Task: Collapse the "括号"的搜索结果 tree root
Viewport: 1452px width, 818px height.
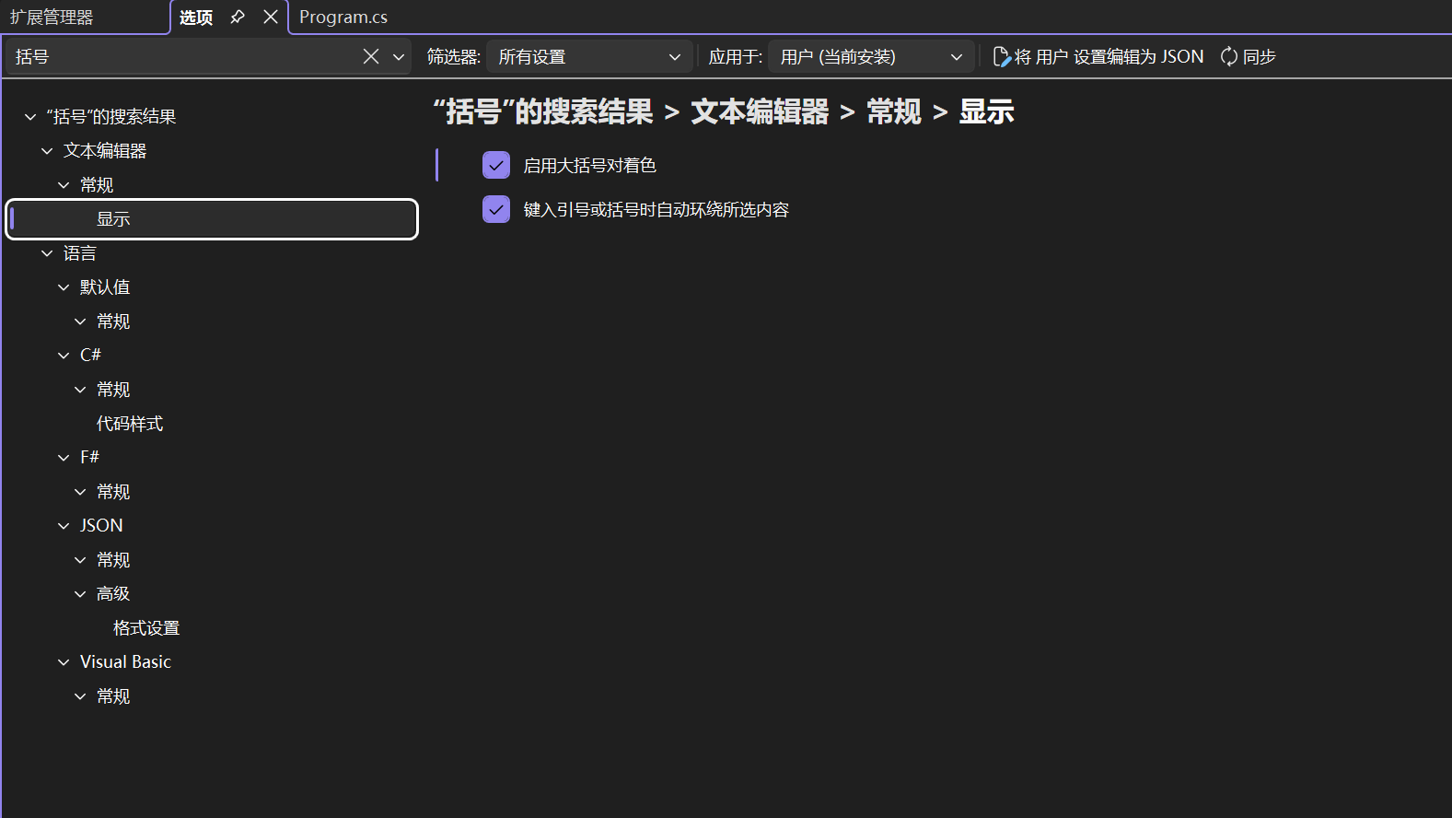Action: point(30,117)
